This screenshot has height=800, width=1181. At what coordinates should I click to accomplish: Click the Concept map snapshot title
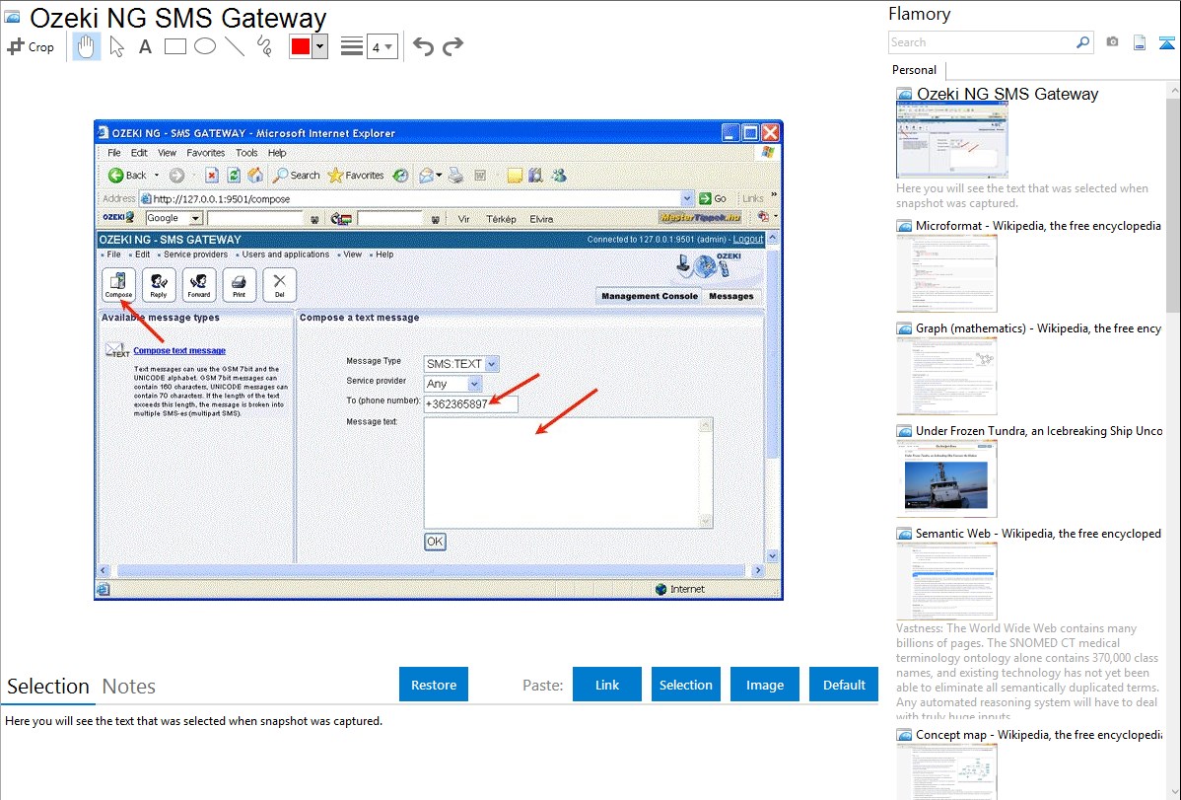pyautogui.click(x=1038, y=735)
